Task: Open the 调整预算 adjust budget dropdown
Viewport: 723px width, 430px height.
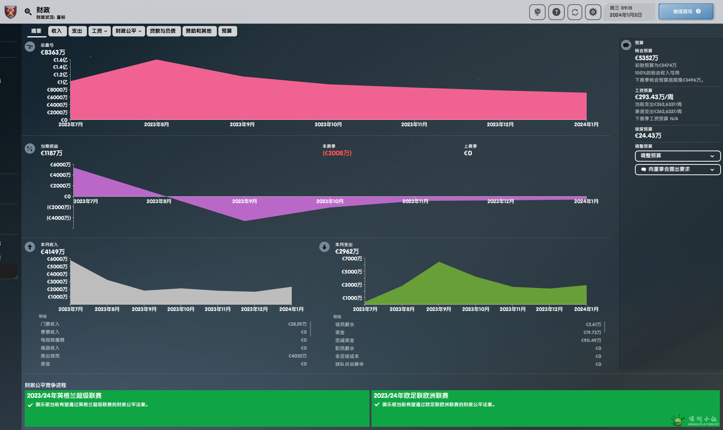Action: pyautogui.click(x=678, y=156)
